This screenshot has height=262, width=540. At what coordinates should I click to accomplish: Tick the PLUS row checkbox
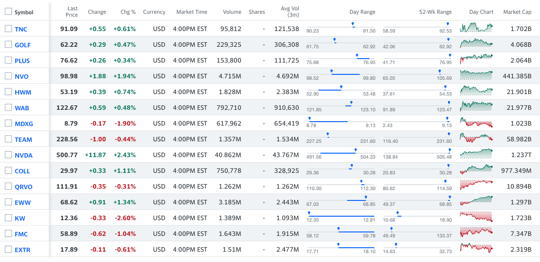click(8, 60)
